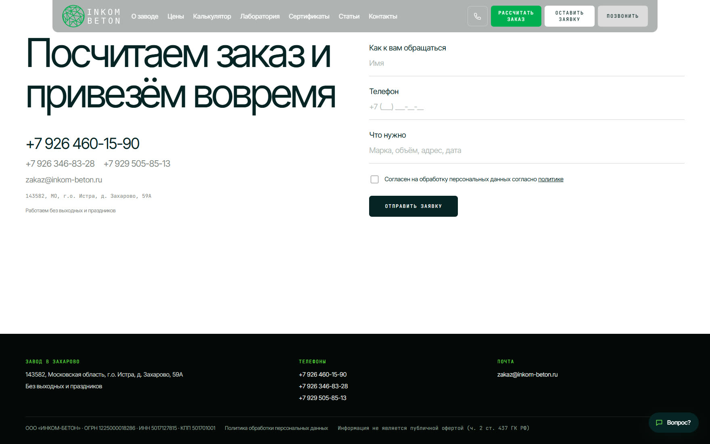The height and width of the screenshot is (444, 710).
Task: Click the grey +7 926 346-83-28 number
Action: pos(60,163)
